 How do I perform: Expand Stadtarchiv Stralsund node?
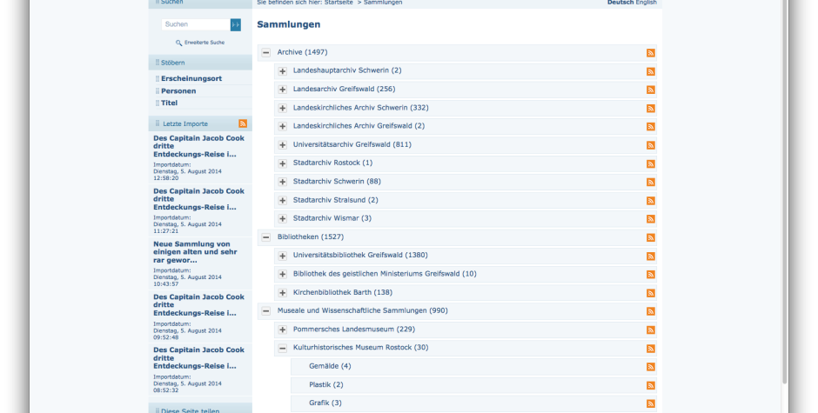point(282,200)
